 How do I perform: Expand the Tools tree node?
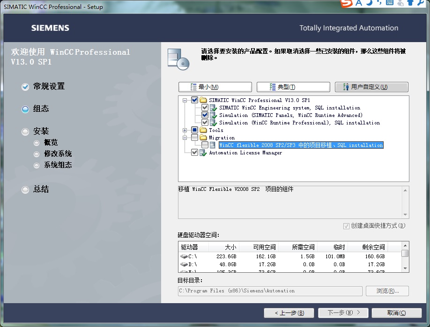point(185,130)
